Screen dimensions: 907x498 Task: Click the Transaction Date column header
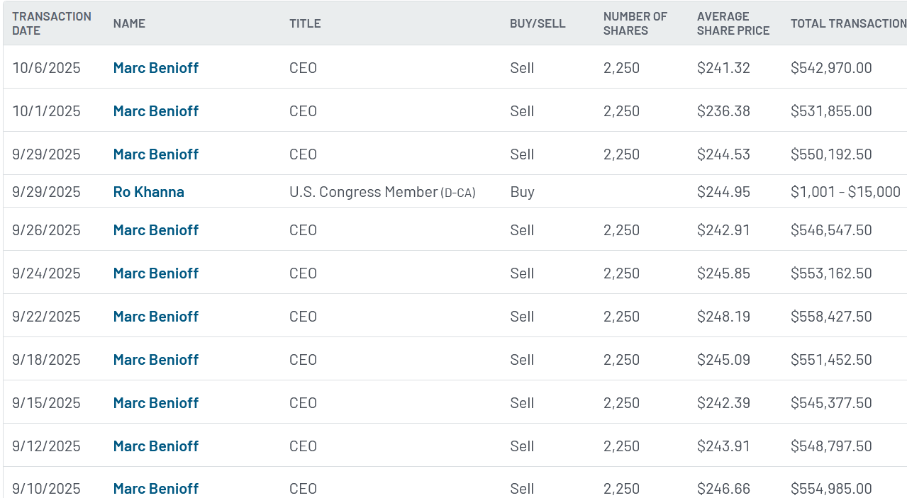click(x=52, y=23)
